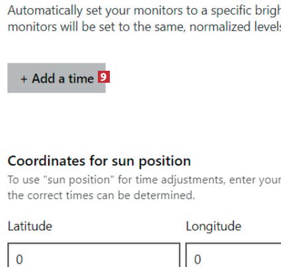Click the plus icon on Add a time
This screenshot has width=281, height=267.
24,79
